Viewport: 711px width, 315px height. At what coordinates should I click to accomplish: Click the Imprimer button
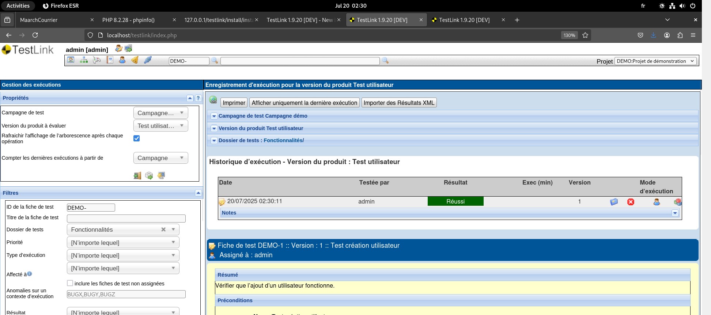point(234,103)
